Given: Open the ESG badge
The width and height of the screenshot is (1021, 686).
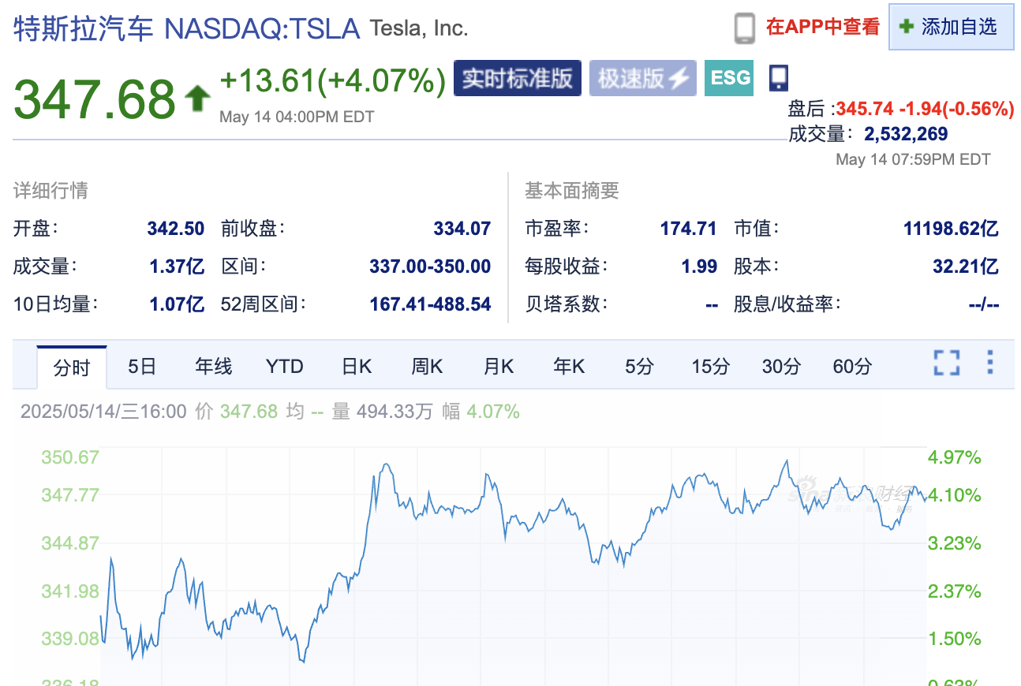Looking at the screenshot, I should 729,78.
